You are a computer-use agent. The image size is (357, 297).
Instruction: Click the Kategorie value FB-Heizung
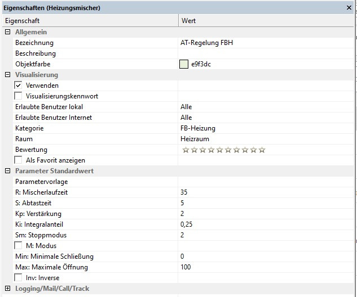coord(197,128)
